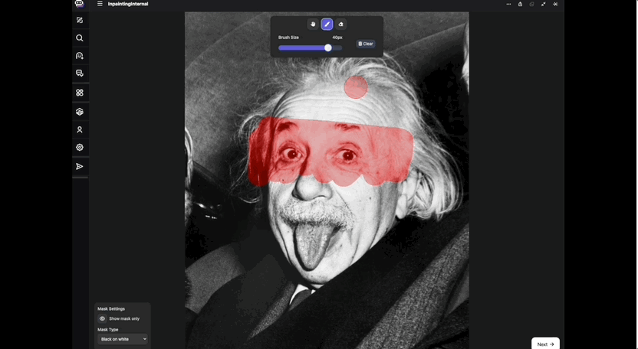The width and height of the screenshot is (638, 349).
Task: Click the Next button
Action: (545, 344)
